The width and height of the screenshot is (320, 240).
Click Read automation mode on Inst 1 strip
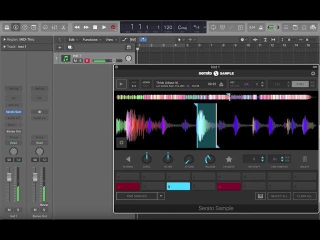tap(13, 143)
